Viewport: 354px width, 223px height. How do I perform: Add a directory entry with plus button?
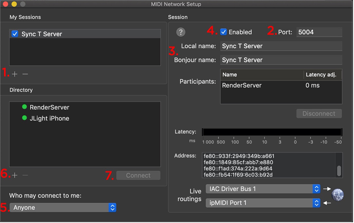pos(15,175)
